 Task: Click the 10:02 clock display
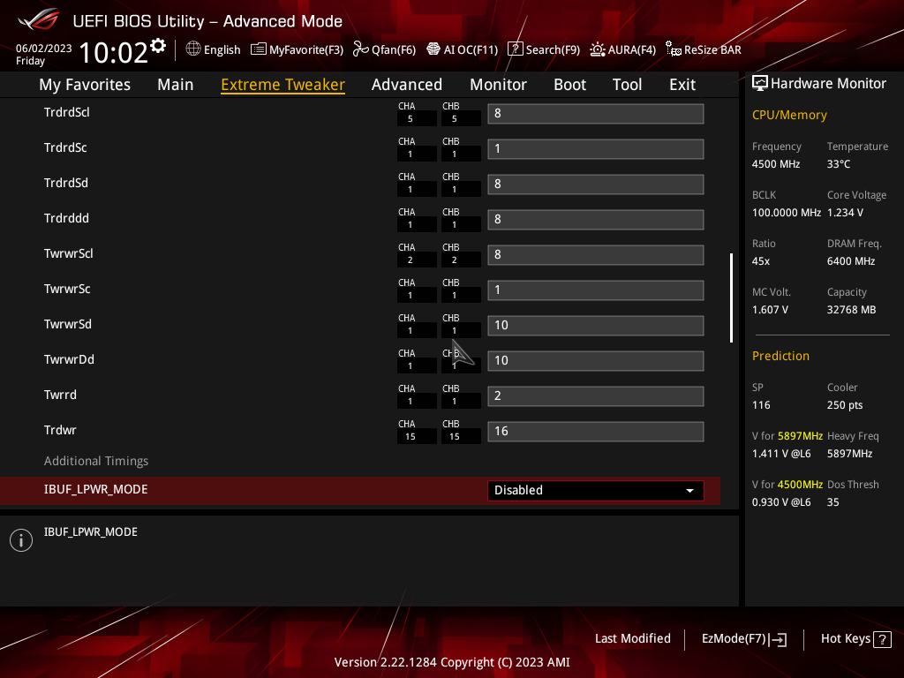[114, 52]
